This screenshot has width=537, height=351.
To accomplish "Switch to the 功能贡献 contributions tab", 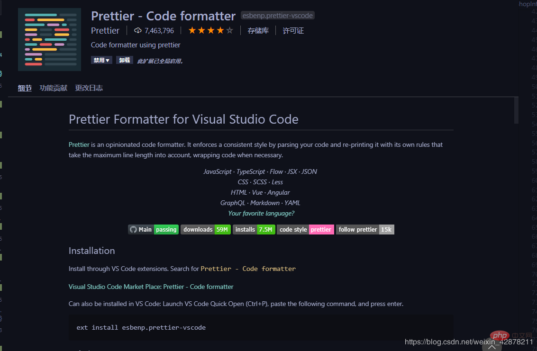I will [54, 88].
